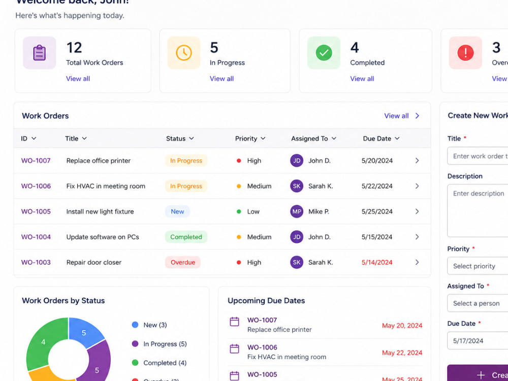Click the plus icon on Create button

coord(481,375)
